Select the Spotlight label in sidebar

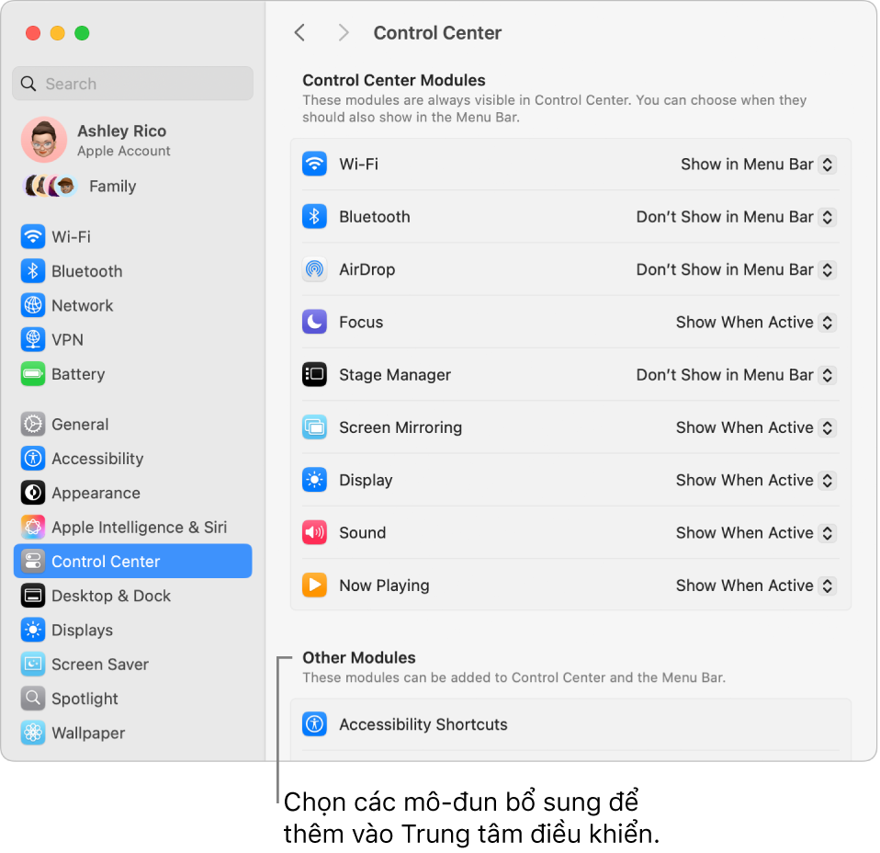[x=85, y=699]
